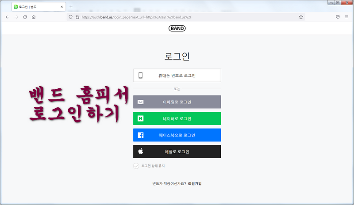The height and width of the screenshot is (205, 354).
Task: Minimize the browser window
Action: pyautogui.click(x=331, y=3)
